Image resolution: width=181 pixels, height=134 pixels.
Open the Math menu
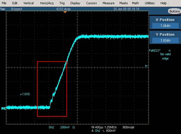[x=135, y=3]
